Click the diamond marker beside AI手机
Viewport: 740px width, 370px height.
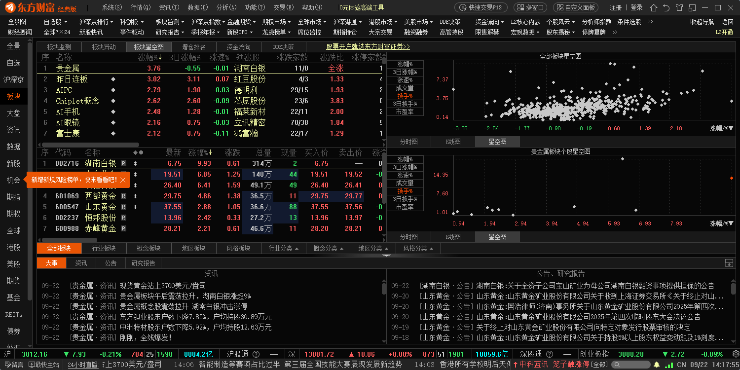click(x=113, y=112)
